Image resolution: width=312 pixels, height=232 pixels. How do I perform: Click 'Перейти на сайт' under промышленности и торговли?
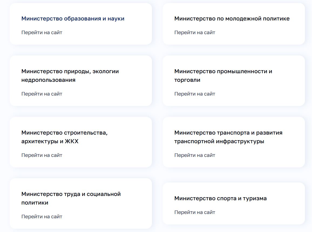point(195,94)
